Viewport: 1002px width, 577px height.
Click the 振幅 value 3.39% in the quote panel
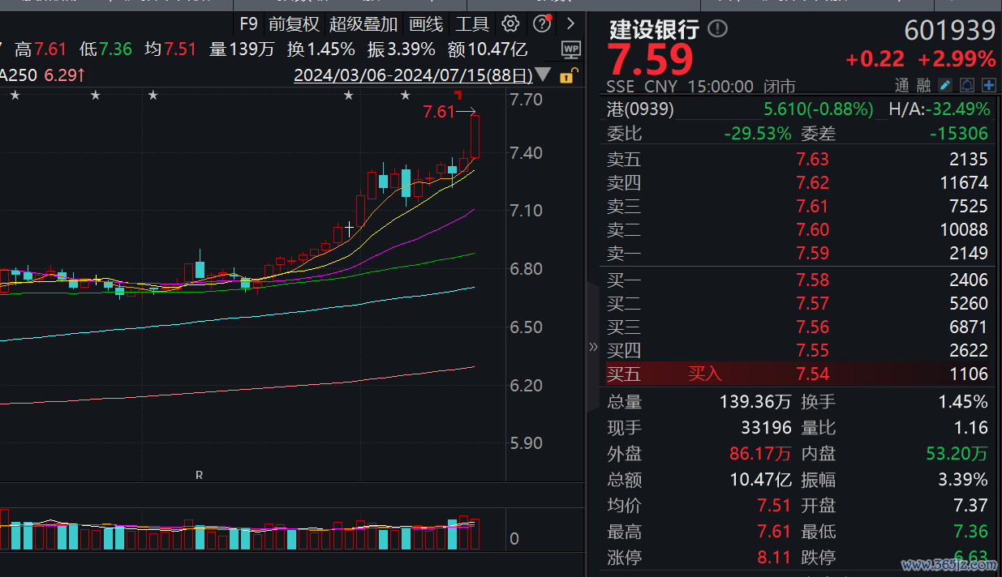(963, 479)
